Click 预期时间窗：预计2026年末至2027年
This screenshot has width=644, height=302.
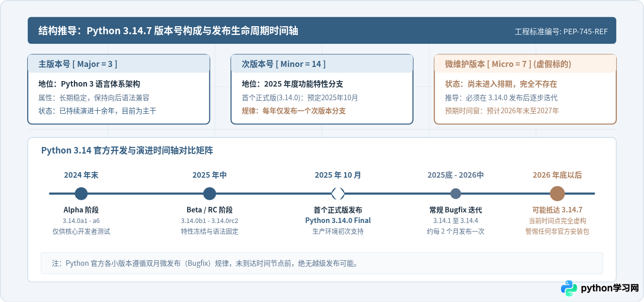pos(502,111)
